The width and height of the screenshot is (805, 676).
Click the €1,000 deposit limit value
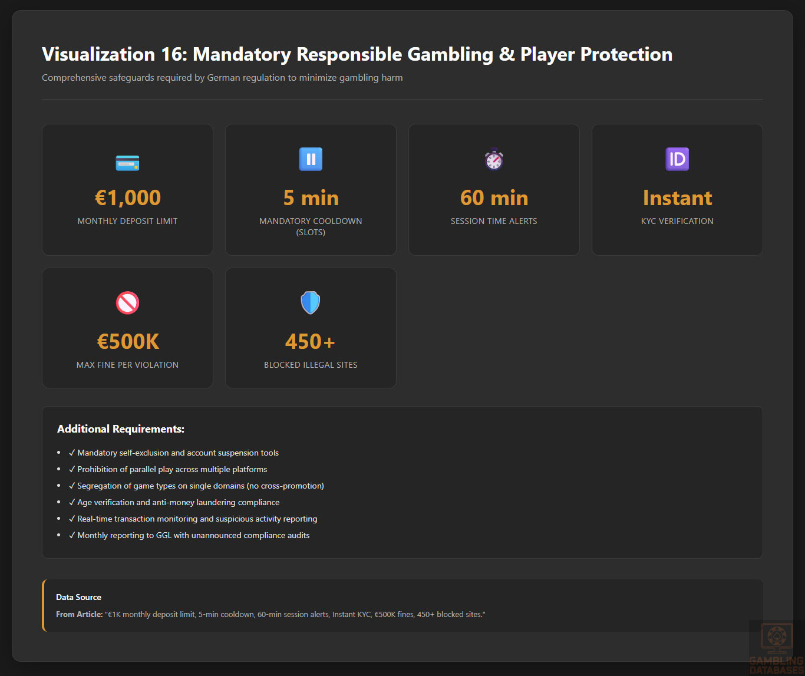127,198
